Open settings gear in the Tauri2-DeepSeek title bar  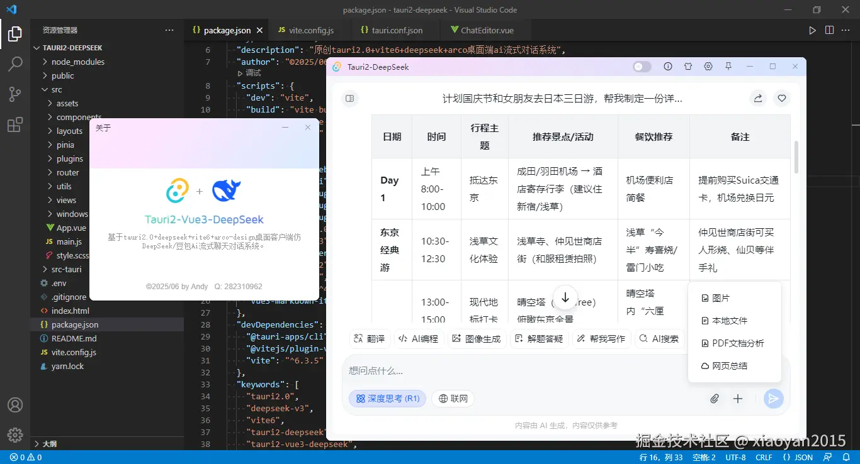(708, 67)
